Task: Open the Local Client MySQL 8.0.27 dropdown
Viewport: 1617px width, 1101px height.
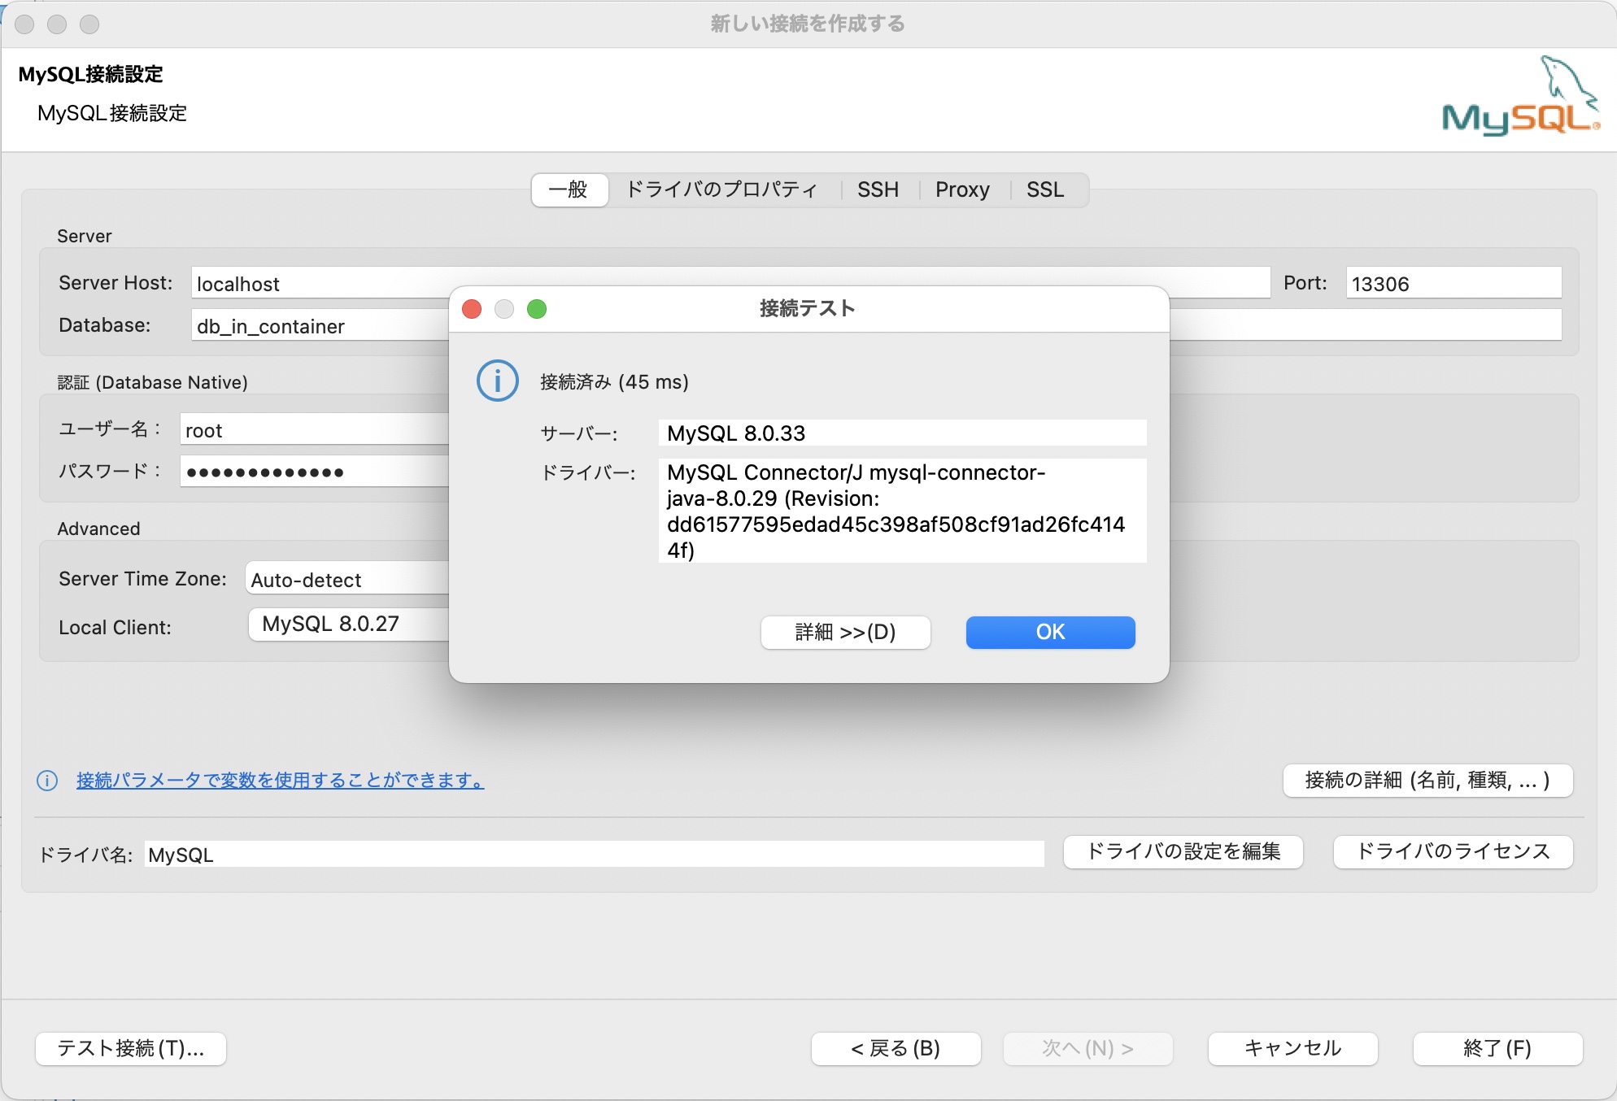Action: (349, 624)
